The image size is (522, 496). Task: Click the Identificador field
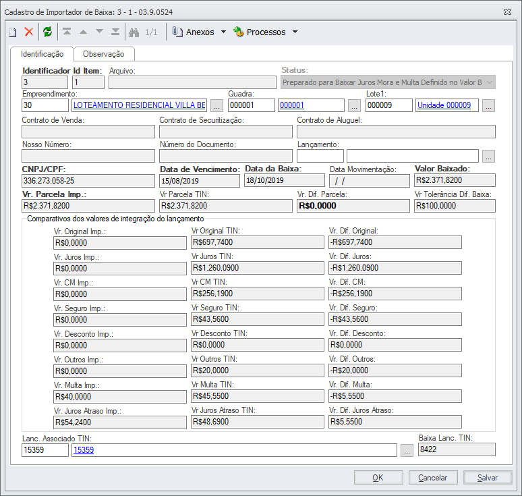(45, 82)
